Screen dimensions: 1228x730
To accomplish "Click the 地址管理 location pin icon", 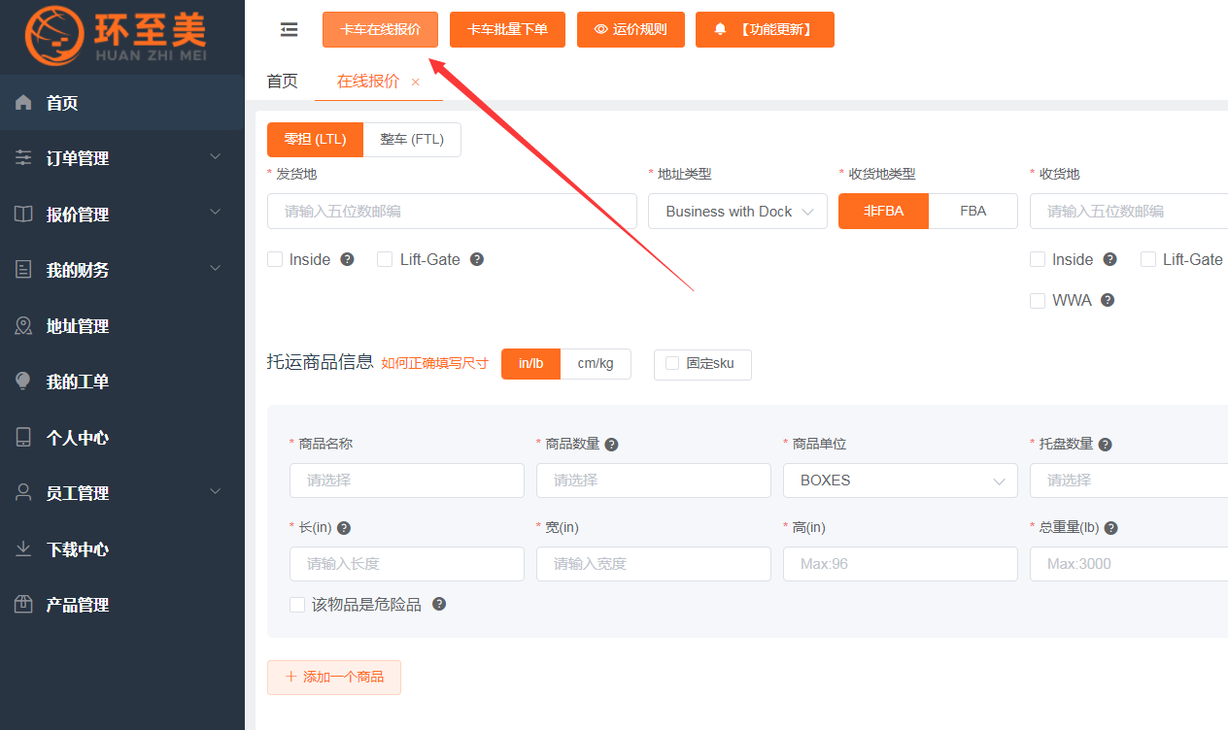I will click(23, 326).
